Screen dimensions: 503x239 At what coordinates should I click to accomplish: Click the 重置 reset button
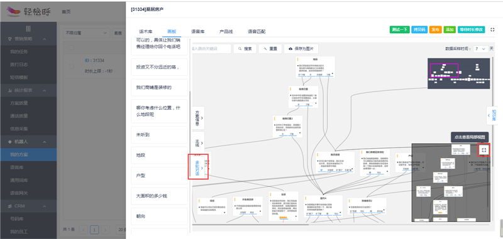pos(270,49)
